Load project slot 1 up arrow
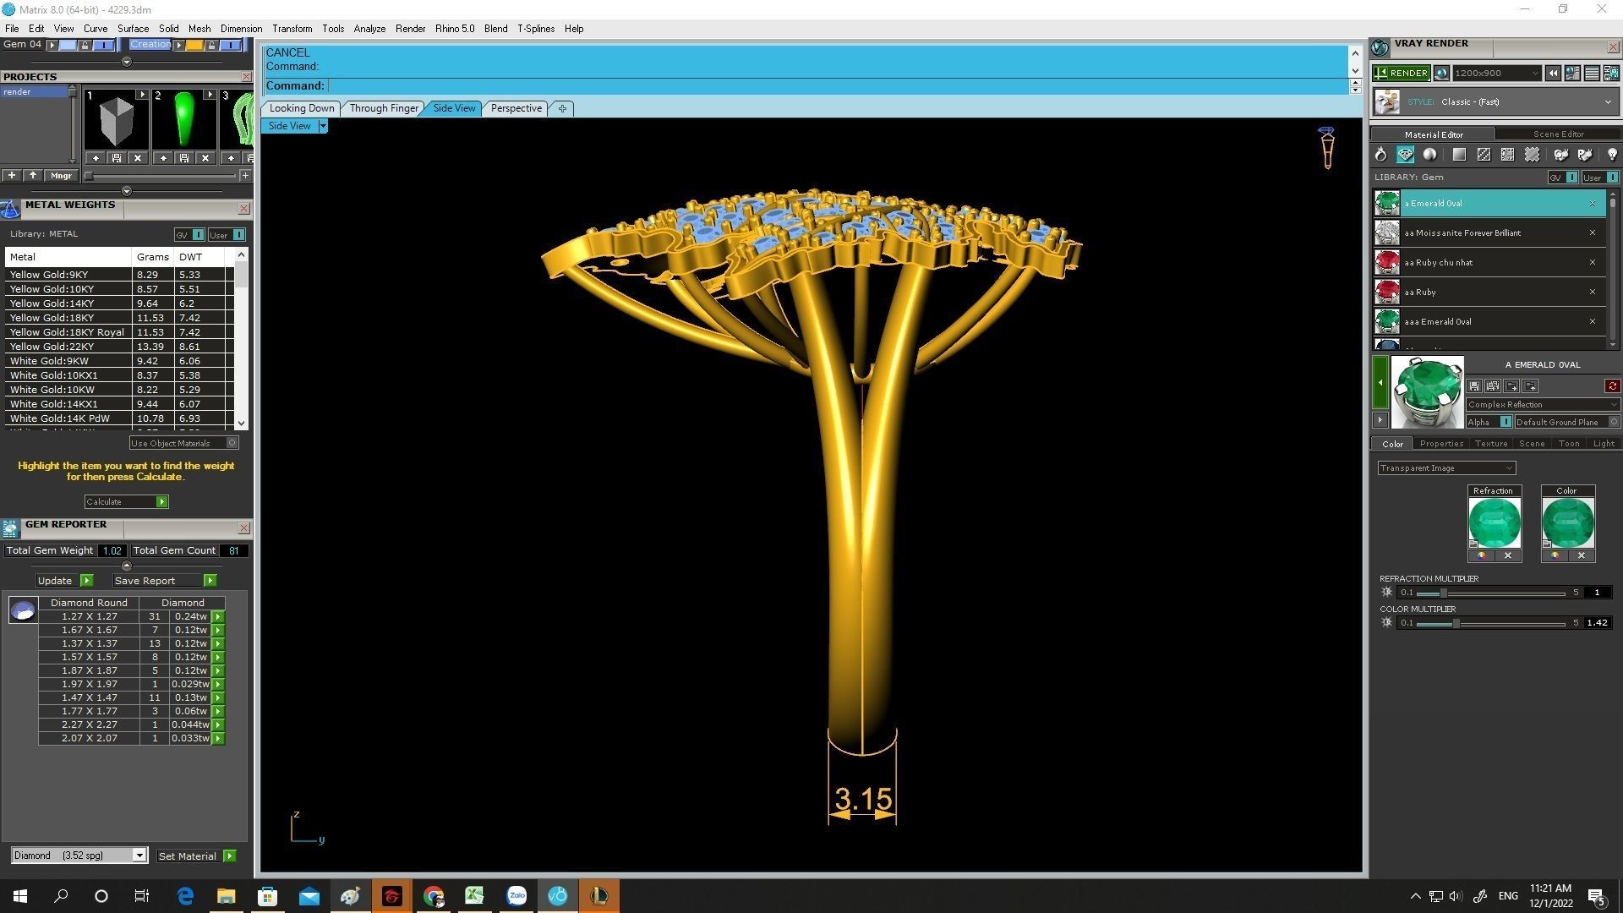The height and width of the screenshot is (913, 1623). (96, 158)
